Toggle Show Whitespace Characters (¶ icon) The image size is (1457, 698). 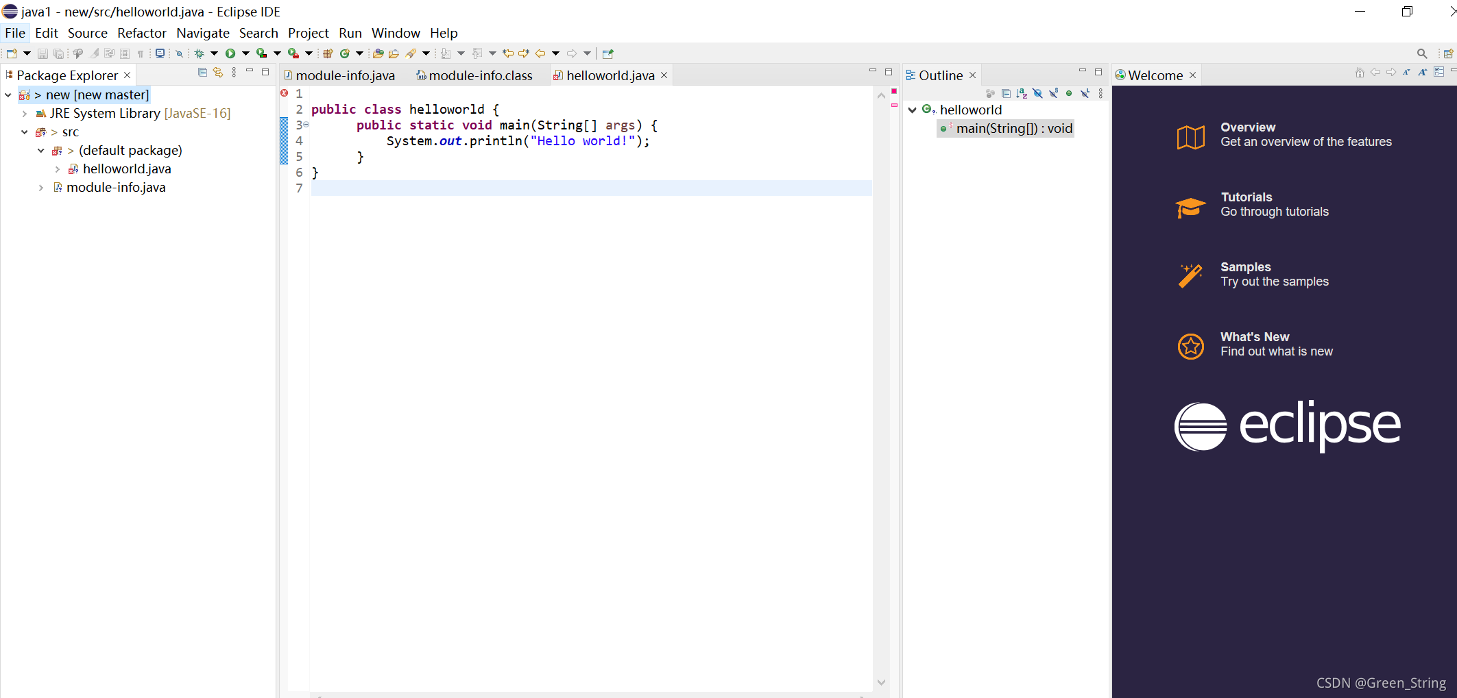(x=141, y=53)
